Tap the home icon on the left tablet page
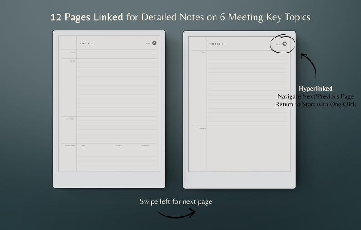 click(x=155, y=43)
